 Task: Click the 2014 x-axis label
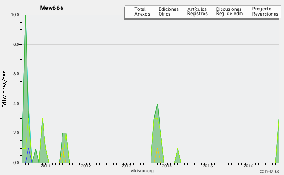tap(167, 166)
